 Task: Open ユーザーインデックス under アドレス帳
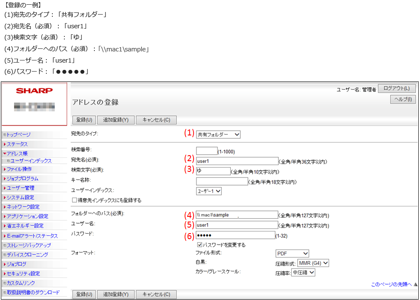pos(31,161)
